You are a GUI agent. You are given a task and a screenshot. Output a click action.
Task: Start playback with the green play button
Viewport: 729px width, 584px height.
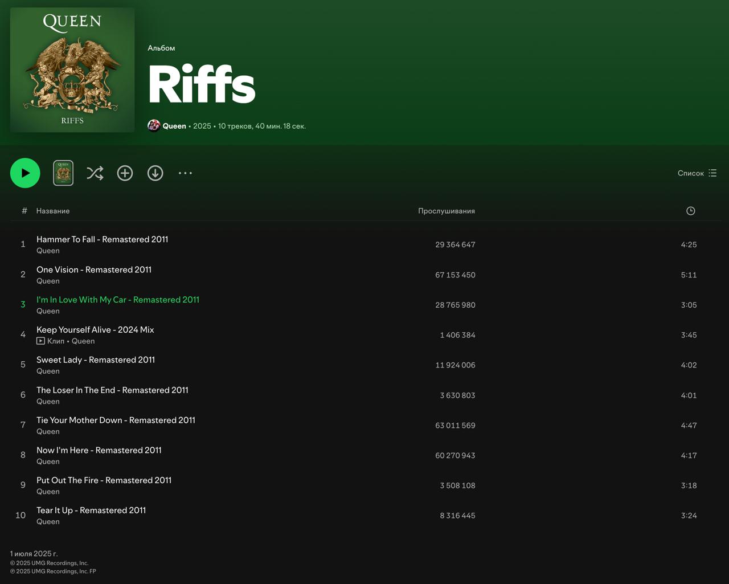25,173
